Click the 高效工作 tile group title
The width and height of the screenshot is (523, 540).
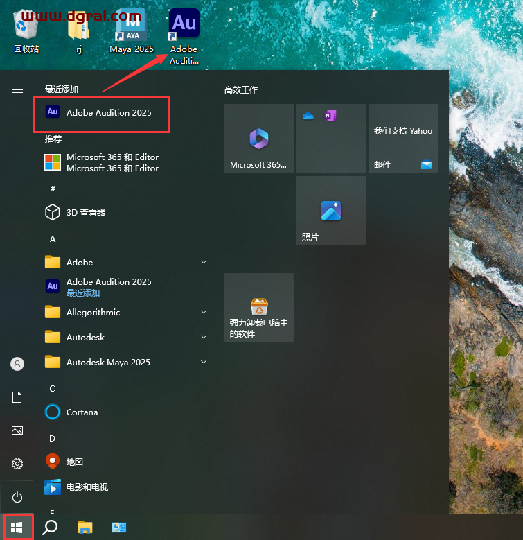pos(241,90)
